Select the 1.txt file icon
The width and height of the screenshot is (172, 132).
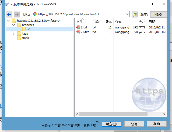point(78,27)
